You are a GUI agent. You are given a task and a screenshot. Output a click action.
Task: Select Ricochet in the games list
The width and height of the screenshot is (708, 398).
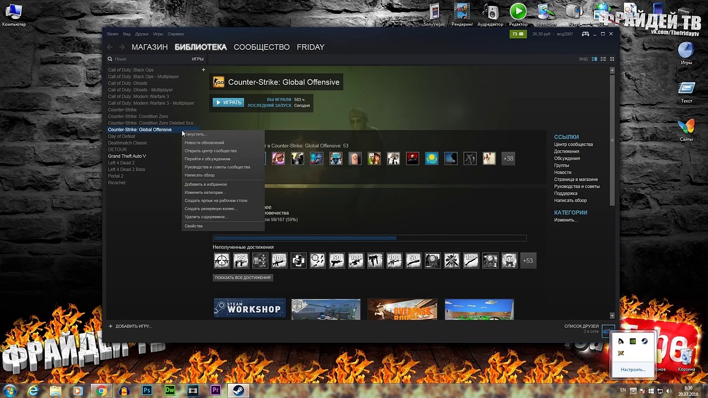(117, 182)
